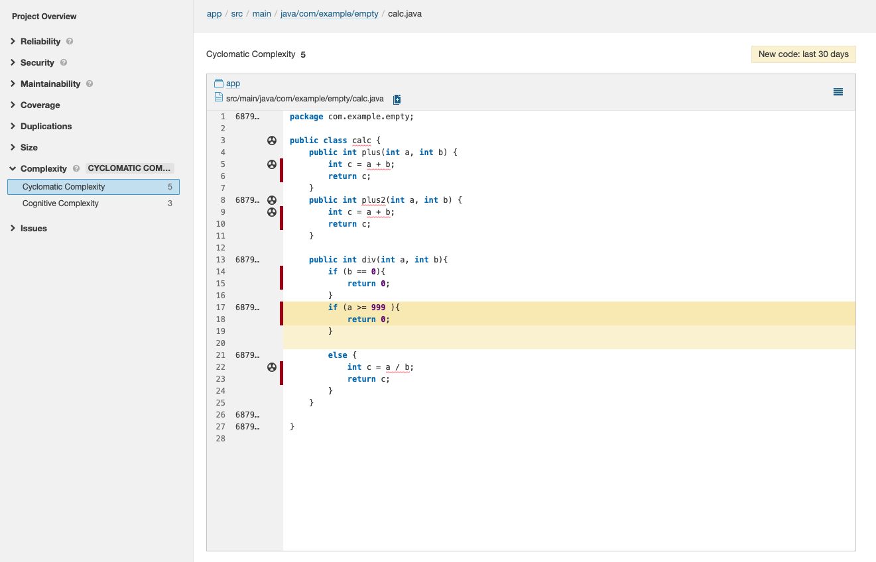876x562 pixels.
Task: Click the 'if (a >= 999 ){' code line
Action: 364,308
